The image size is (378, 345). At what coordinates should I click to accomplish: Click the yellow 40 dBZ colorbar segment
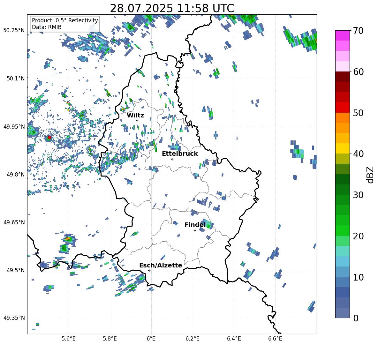point(342,149)
